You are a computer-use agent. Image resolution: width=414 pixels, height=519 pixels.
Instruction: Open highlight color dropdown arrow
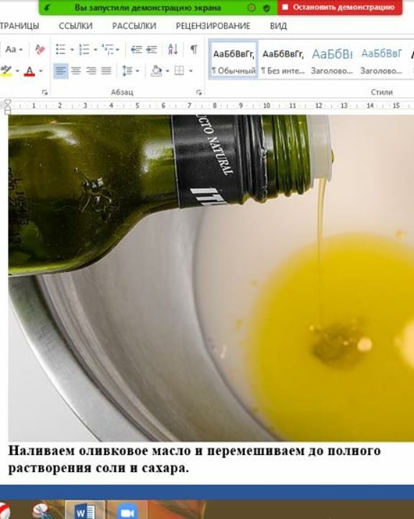(17, 71)
